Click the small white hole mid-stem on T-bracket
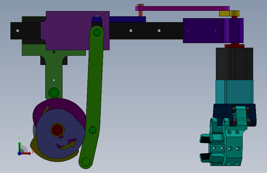The image size is (267, 173). [54, 80]
